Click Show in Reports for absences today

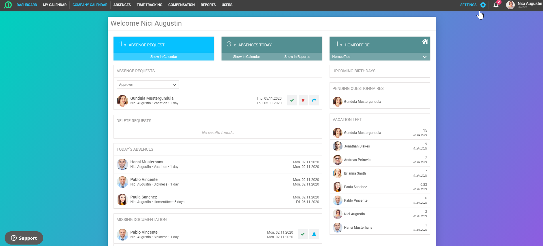(297, 57)
